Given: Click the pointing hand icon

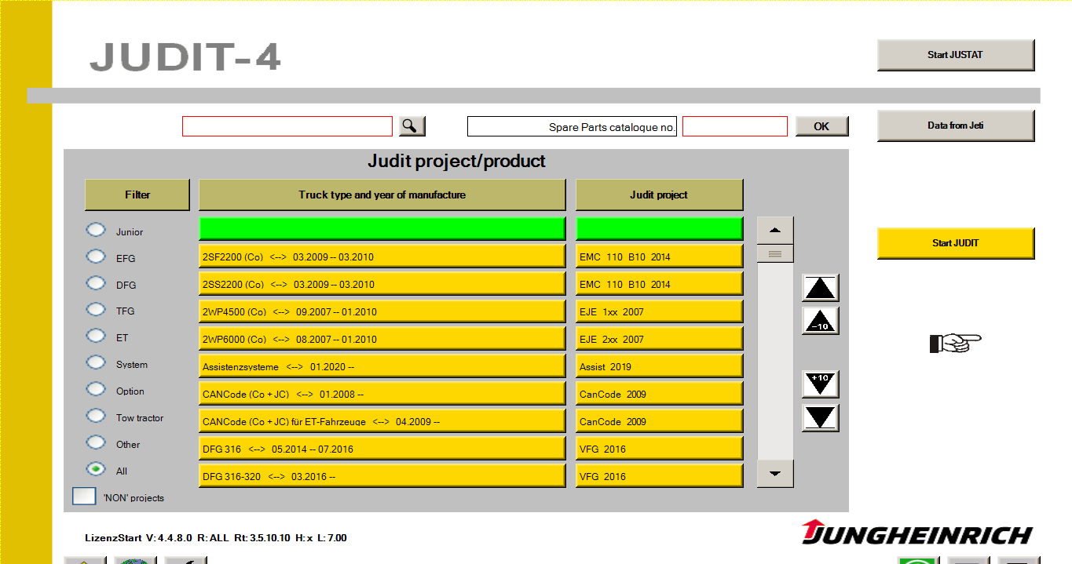Looking at the screenshot, I should [955, 343].
